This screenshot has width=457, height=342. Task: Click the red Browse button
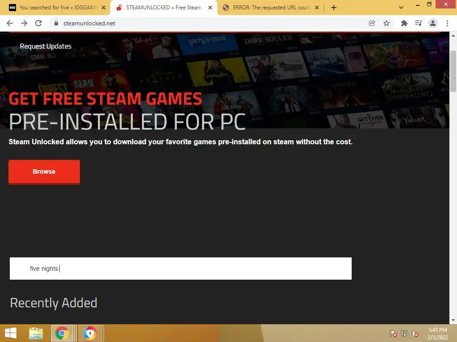(x=44, y=171)
